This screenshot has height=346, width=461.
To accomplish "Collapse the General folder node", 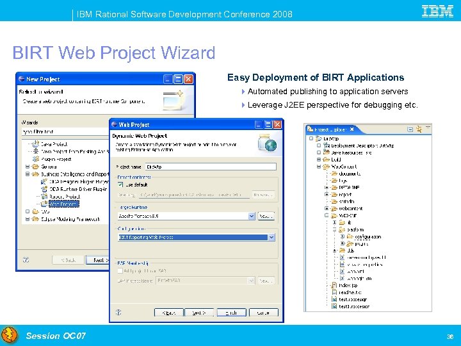I will [x=28, y=167].
